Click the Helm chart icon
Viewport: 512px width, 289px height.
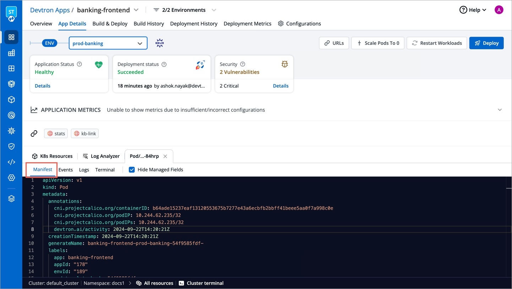[x=159, y=43]
